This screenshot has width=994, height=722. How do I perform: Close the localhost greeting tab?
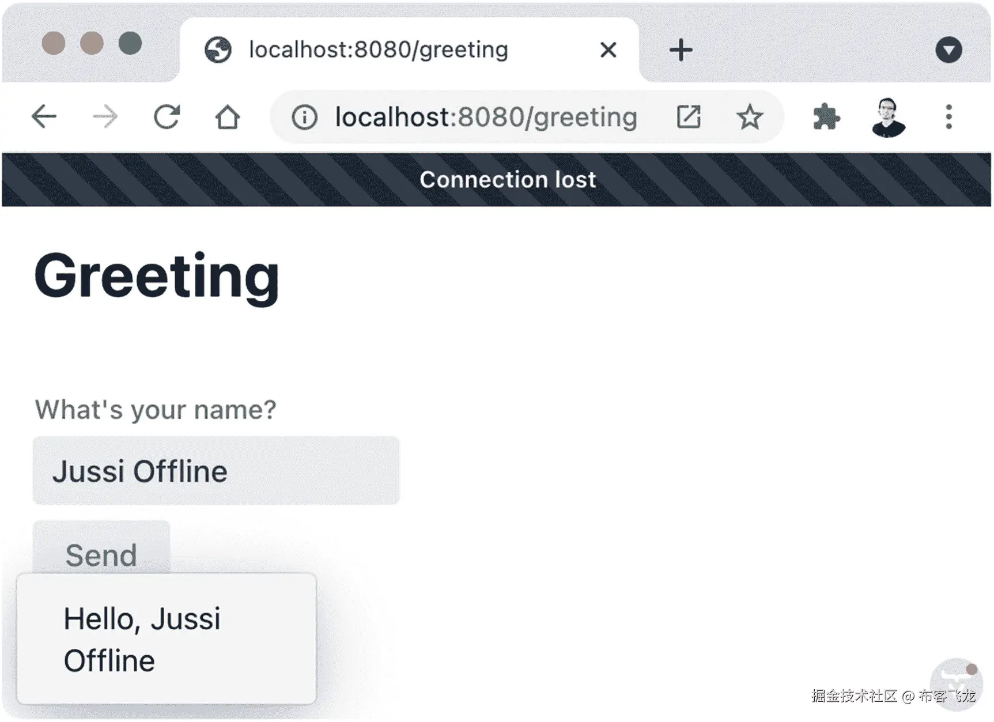pyautogui.click(x=608, y=50)
